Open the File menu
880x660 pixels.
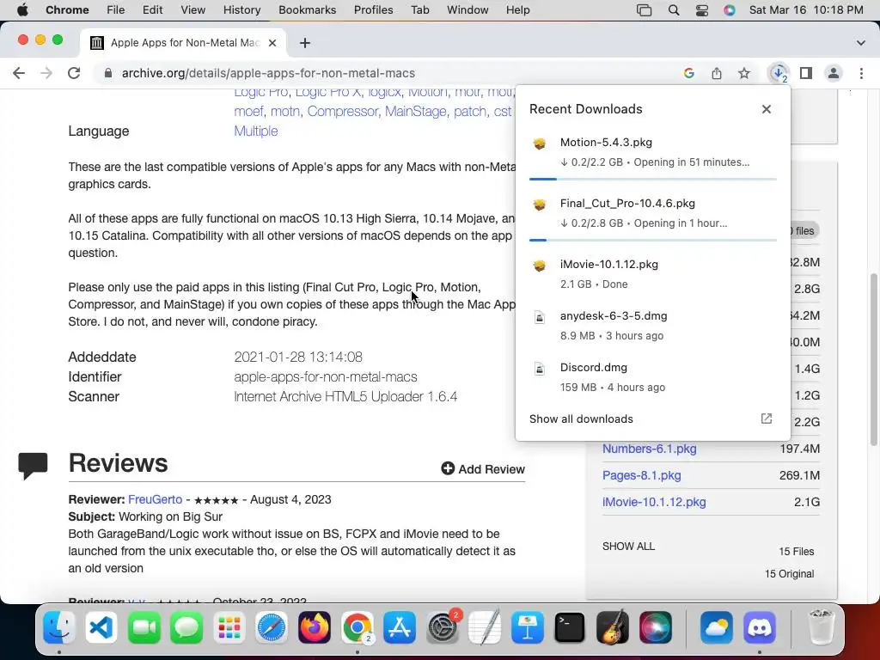[116, 10]
